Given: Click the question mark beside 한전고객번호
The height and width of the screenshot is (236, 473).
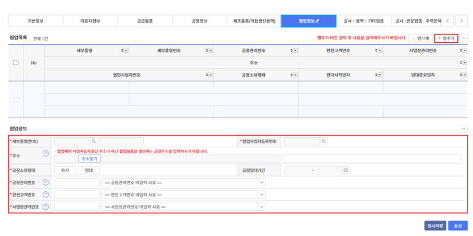Looking at the screenshot, I should pyautogui.click(x=46, y=194).
